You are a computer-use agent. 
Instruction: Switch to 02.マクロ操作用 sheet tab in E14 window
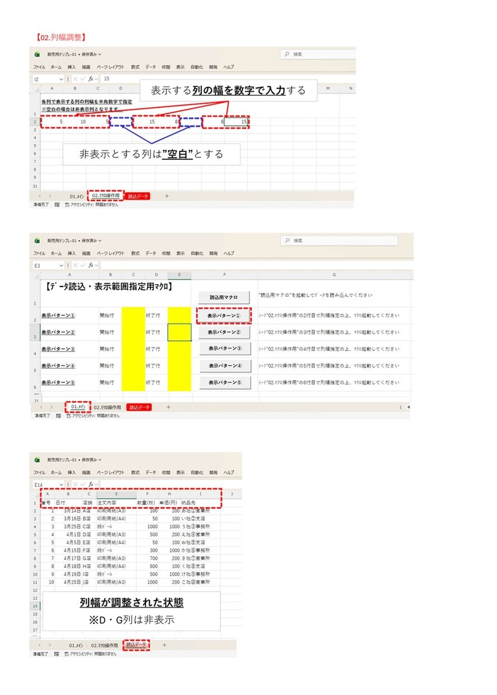105,645
